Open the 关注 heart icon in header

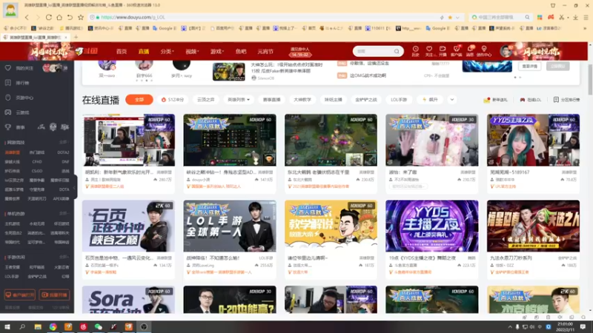pyautogui.click(x=429, y=51)
